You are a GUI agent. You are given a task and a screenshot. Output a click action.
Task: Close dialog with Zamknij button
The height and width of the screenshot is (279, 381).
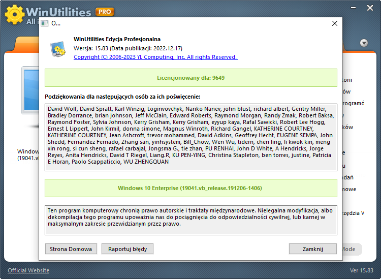tap(313, 249)
